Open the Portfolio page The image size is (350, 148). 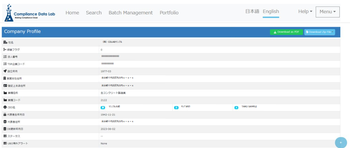[169, 13]
